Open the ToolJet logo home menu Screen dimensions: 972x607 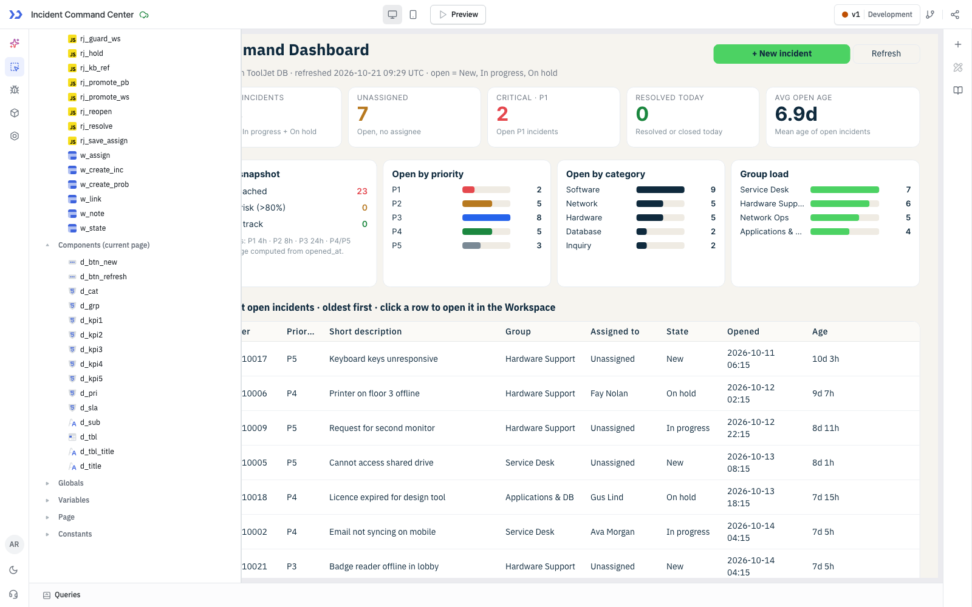pyautogui.click(x=15, y=15)
